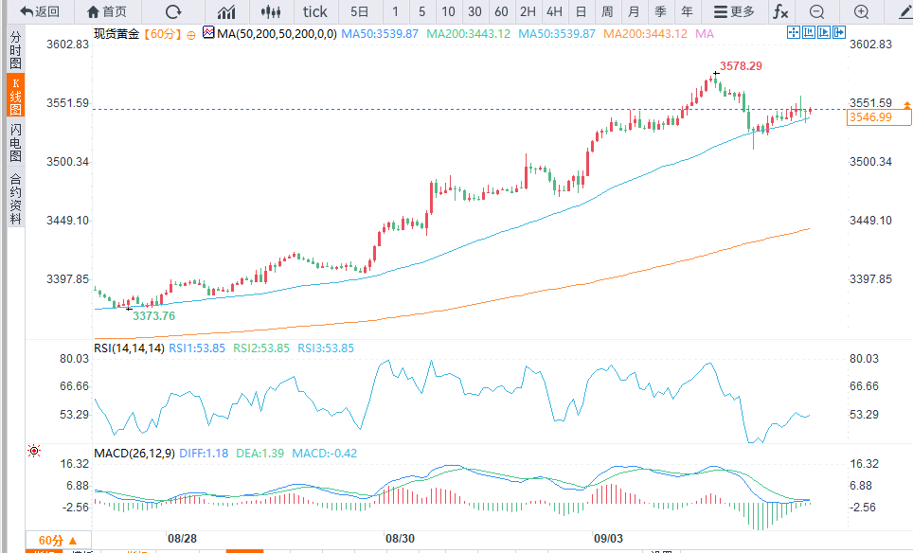Select the 周 weekly timeframe

[607, 11]
